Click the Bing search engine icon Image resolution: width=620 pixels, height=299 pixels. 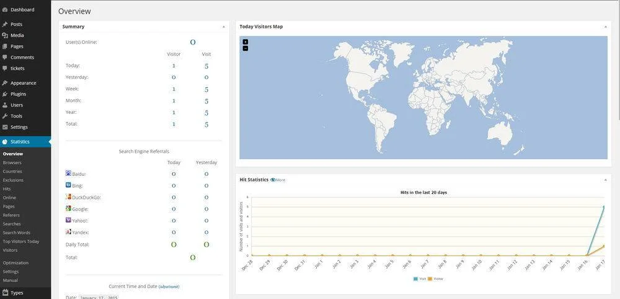pos(68,185)
